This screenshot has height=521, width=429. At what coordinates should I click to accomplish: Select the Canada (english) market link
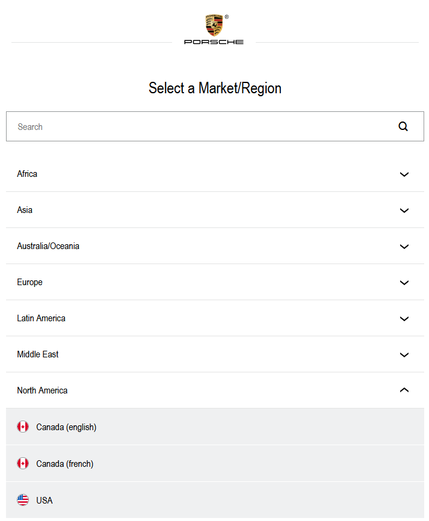[66, 427]
